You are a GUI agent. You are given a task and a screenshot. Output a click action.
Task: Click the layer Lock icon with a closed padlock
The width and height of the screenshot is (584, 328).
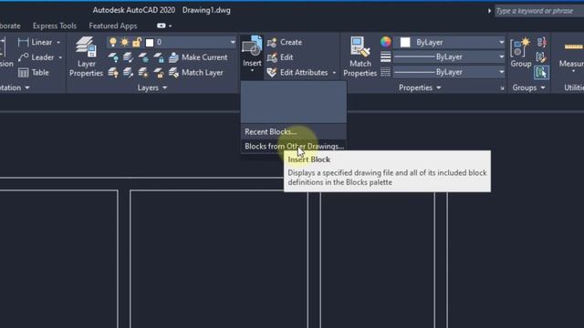point(159,57)
